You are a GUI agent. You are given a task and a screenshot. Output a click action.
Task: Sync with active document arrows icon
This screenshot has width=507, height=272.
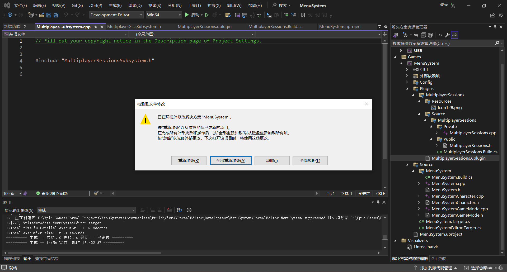coord(416,35)
